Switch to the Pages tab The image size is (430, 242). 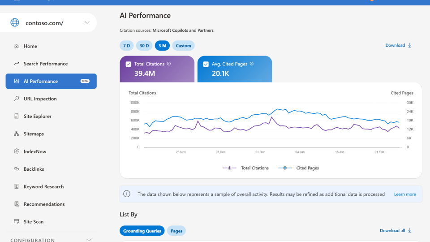(176, 231)
